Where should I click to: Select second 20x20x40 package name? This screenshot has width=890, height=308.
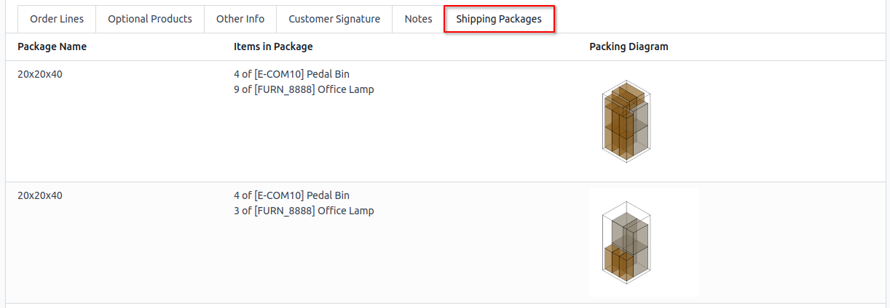pos(40,195)
